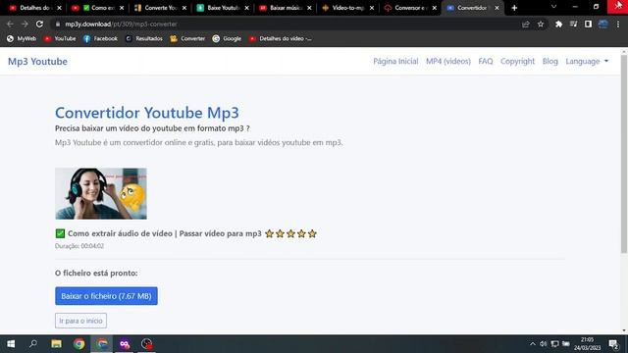Toggle the browser side panel icon
This screenshot has height=353, width=628.
click(x=588, y=24)
